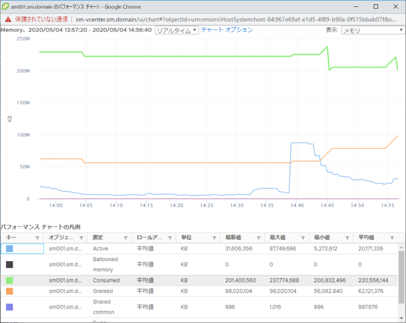The image size is (406, 323).
Task: Select the green Consumed color swatch
Action: [9, 280]
